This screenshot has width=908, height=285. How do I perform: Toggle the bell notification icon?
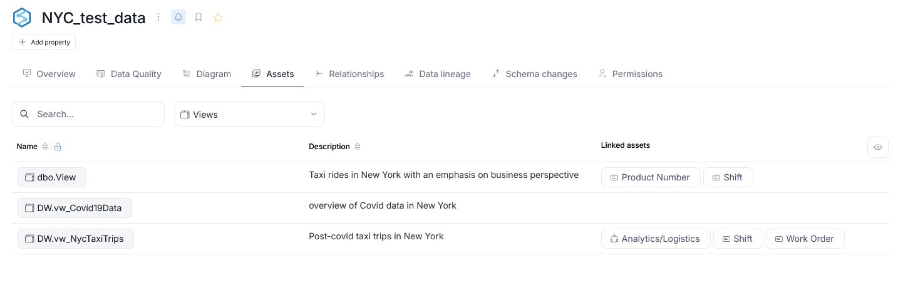click(x=178, y=18)
